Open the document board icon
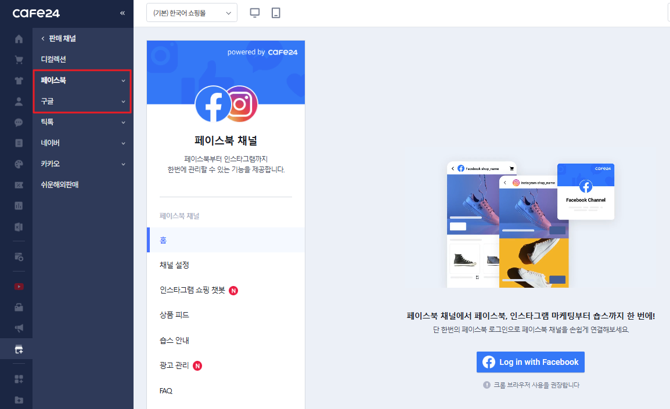This screenshot has height=409, width=670. pyautogui.click(x=19, y=143)
